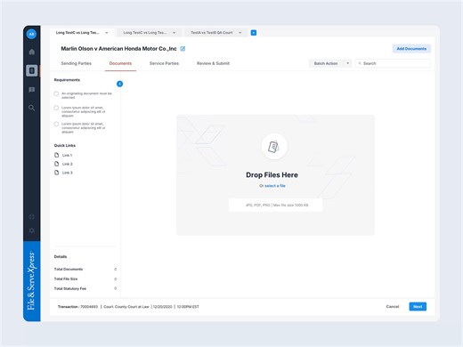Open Link 1 quick link

pos(67,155)
